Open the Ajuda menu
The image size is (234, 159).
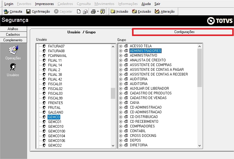pos(146,4)
